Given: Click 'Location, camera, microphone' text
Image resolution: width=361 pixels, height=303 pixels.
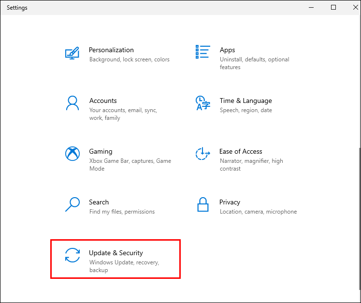Looking at the screenshot, I should point(259,212).
